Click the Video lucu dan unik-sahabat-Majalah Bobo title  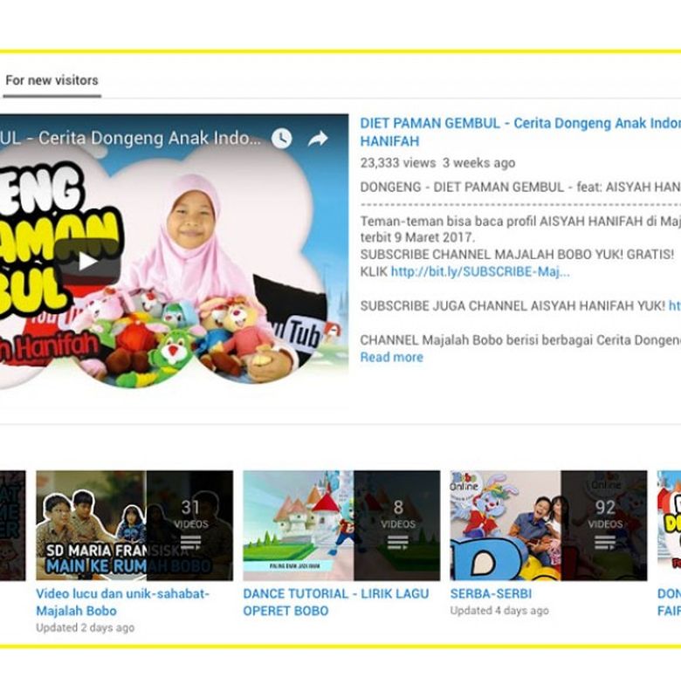click(x=122, y=602)
